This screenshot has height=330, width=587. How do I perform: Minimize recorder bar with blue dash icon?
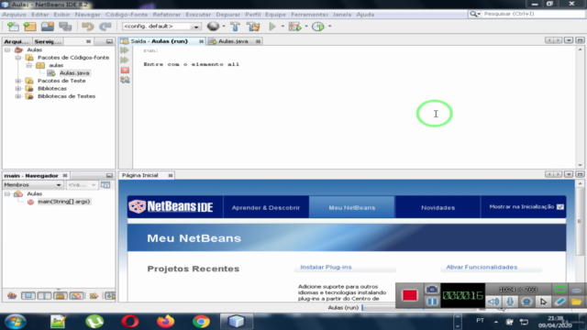[x=577, y=290]
